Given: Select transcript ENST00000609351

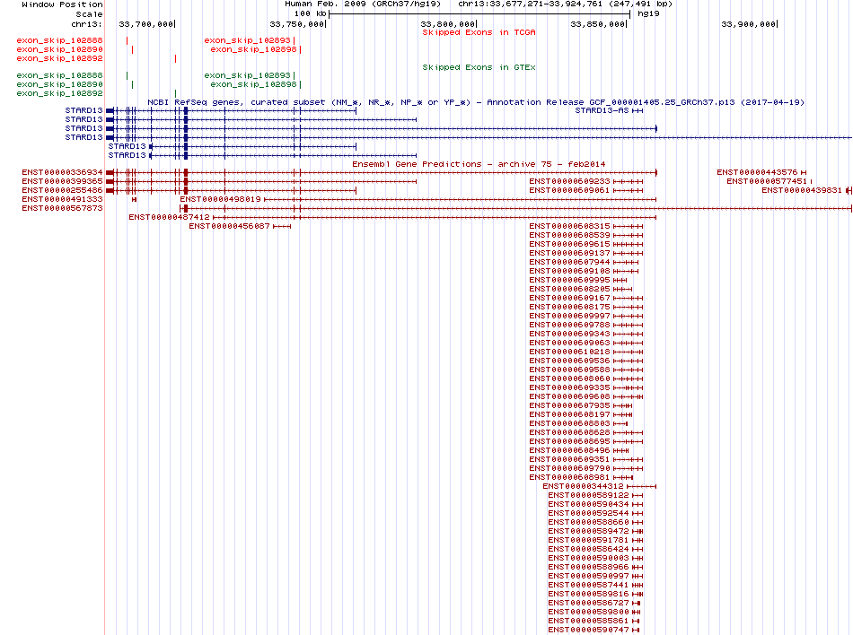Looking at the screenshot, I should point(569,459).
